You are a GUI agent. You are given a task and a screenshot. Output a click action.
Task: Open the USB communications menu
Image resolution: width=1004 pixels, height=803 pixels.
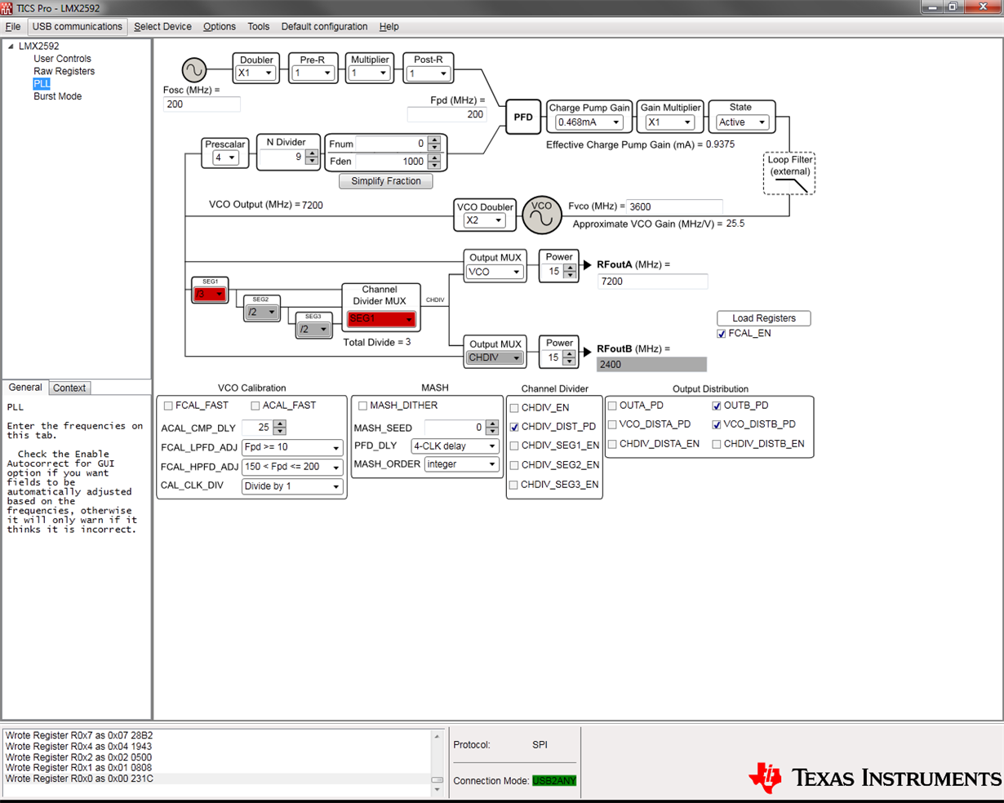point(78,27)
